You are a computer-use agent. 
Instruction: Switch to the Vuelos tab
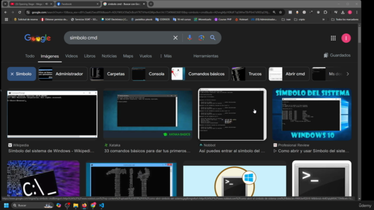146,56
